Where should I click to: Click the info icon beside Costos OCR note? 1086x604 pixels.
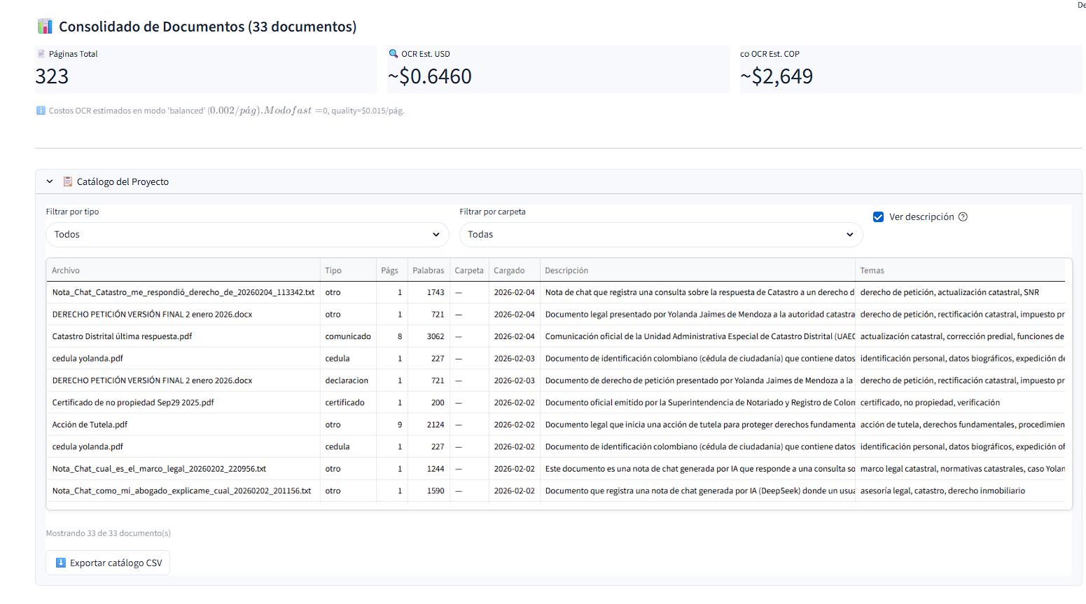pyautogui.click(x=41, y=111)
